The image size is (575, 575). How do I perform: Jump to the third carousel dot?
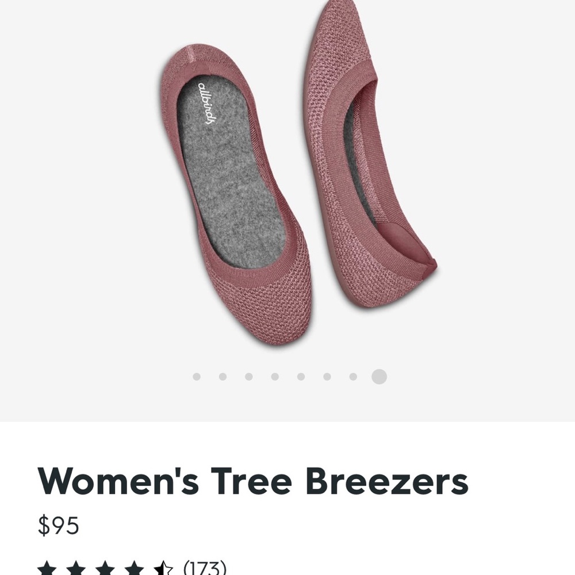point(248,377)
